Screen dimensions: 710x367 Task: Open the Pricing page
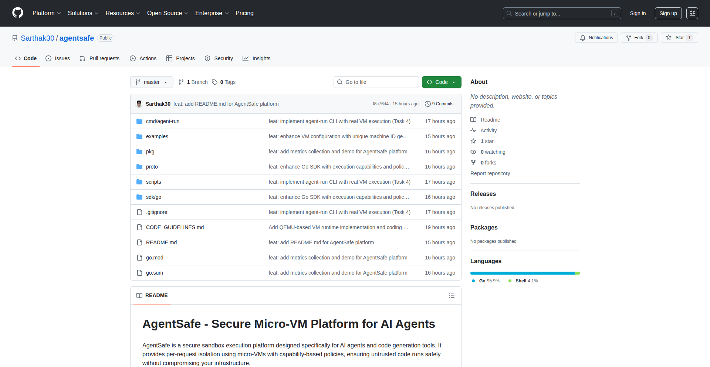(x=244, y=13)
